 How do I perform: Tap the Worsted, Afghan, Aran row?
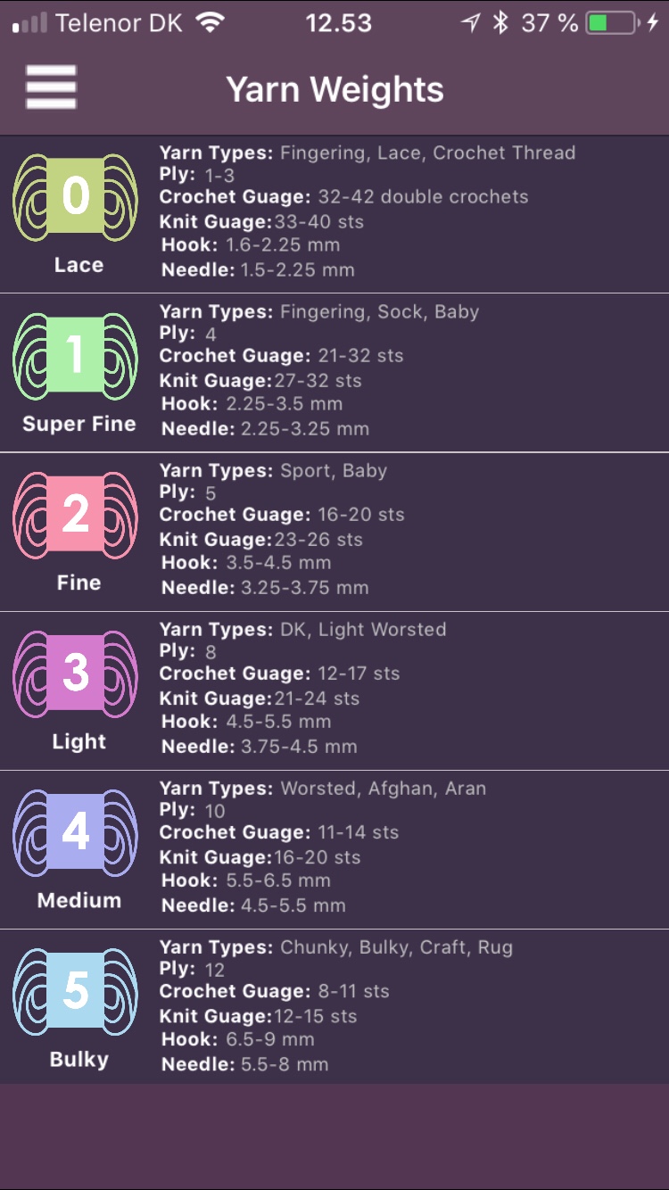tap(334, 850)
